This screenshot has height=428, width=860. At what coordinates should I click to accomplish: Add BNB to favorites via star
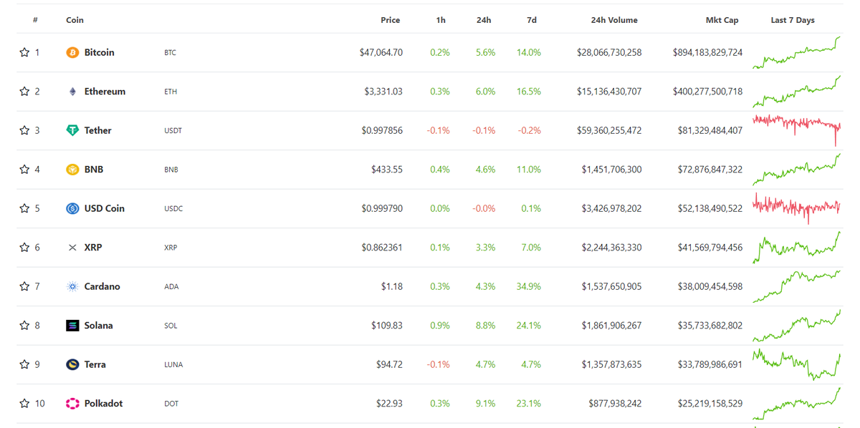24,170
